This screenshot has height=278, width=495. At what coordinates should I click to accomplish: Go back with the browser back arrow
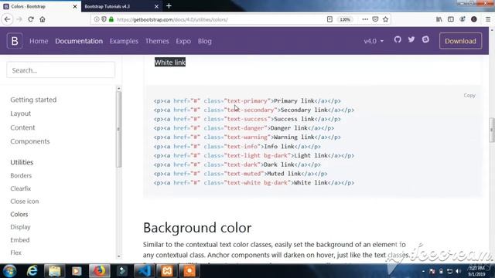(x=7, y=19)
